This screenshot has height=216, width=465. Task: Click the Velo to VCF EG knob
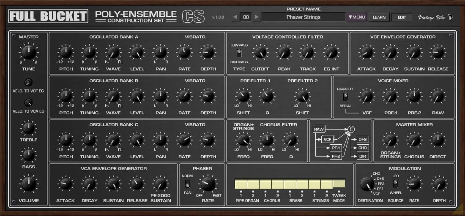28,82
